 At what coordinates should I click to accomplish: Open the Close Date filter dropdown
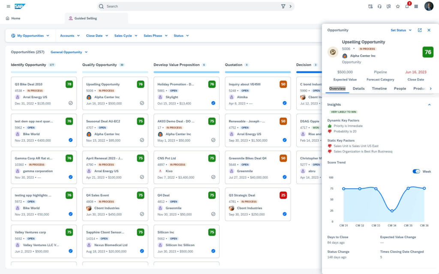[x=97, y=36]
